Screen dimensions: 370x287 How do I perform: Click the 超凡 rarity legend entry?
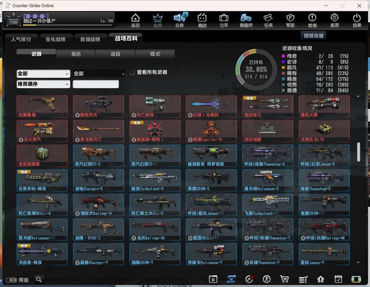coord(315,68)
